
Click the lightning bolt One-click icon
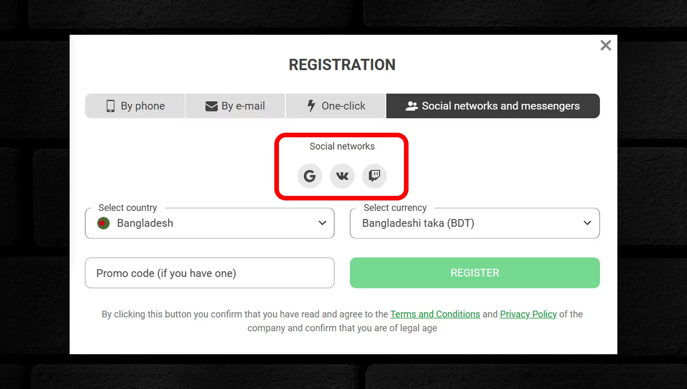tap(311, 106)
